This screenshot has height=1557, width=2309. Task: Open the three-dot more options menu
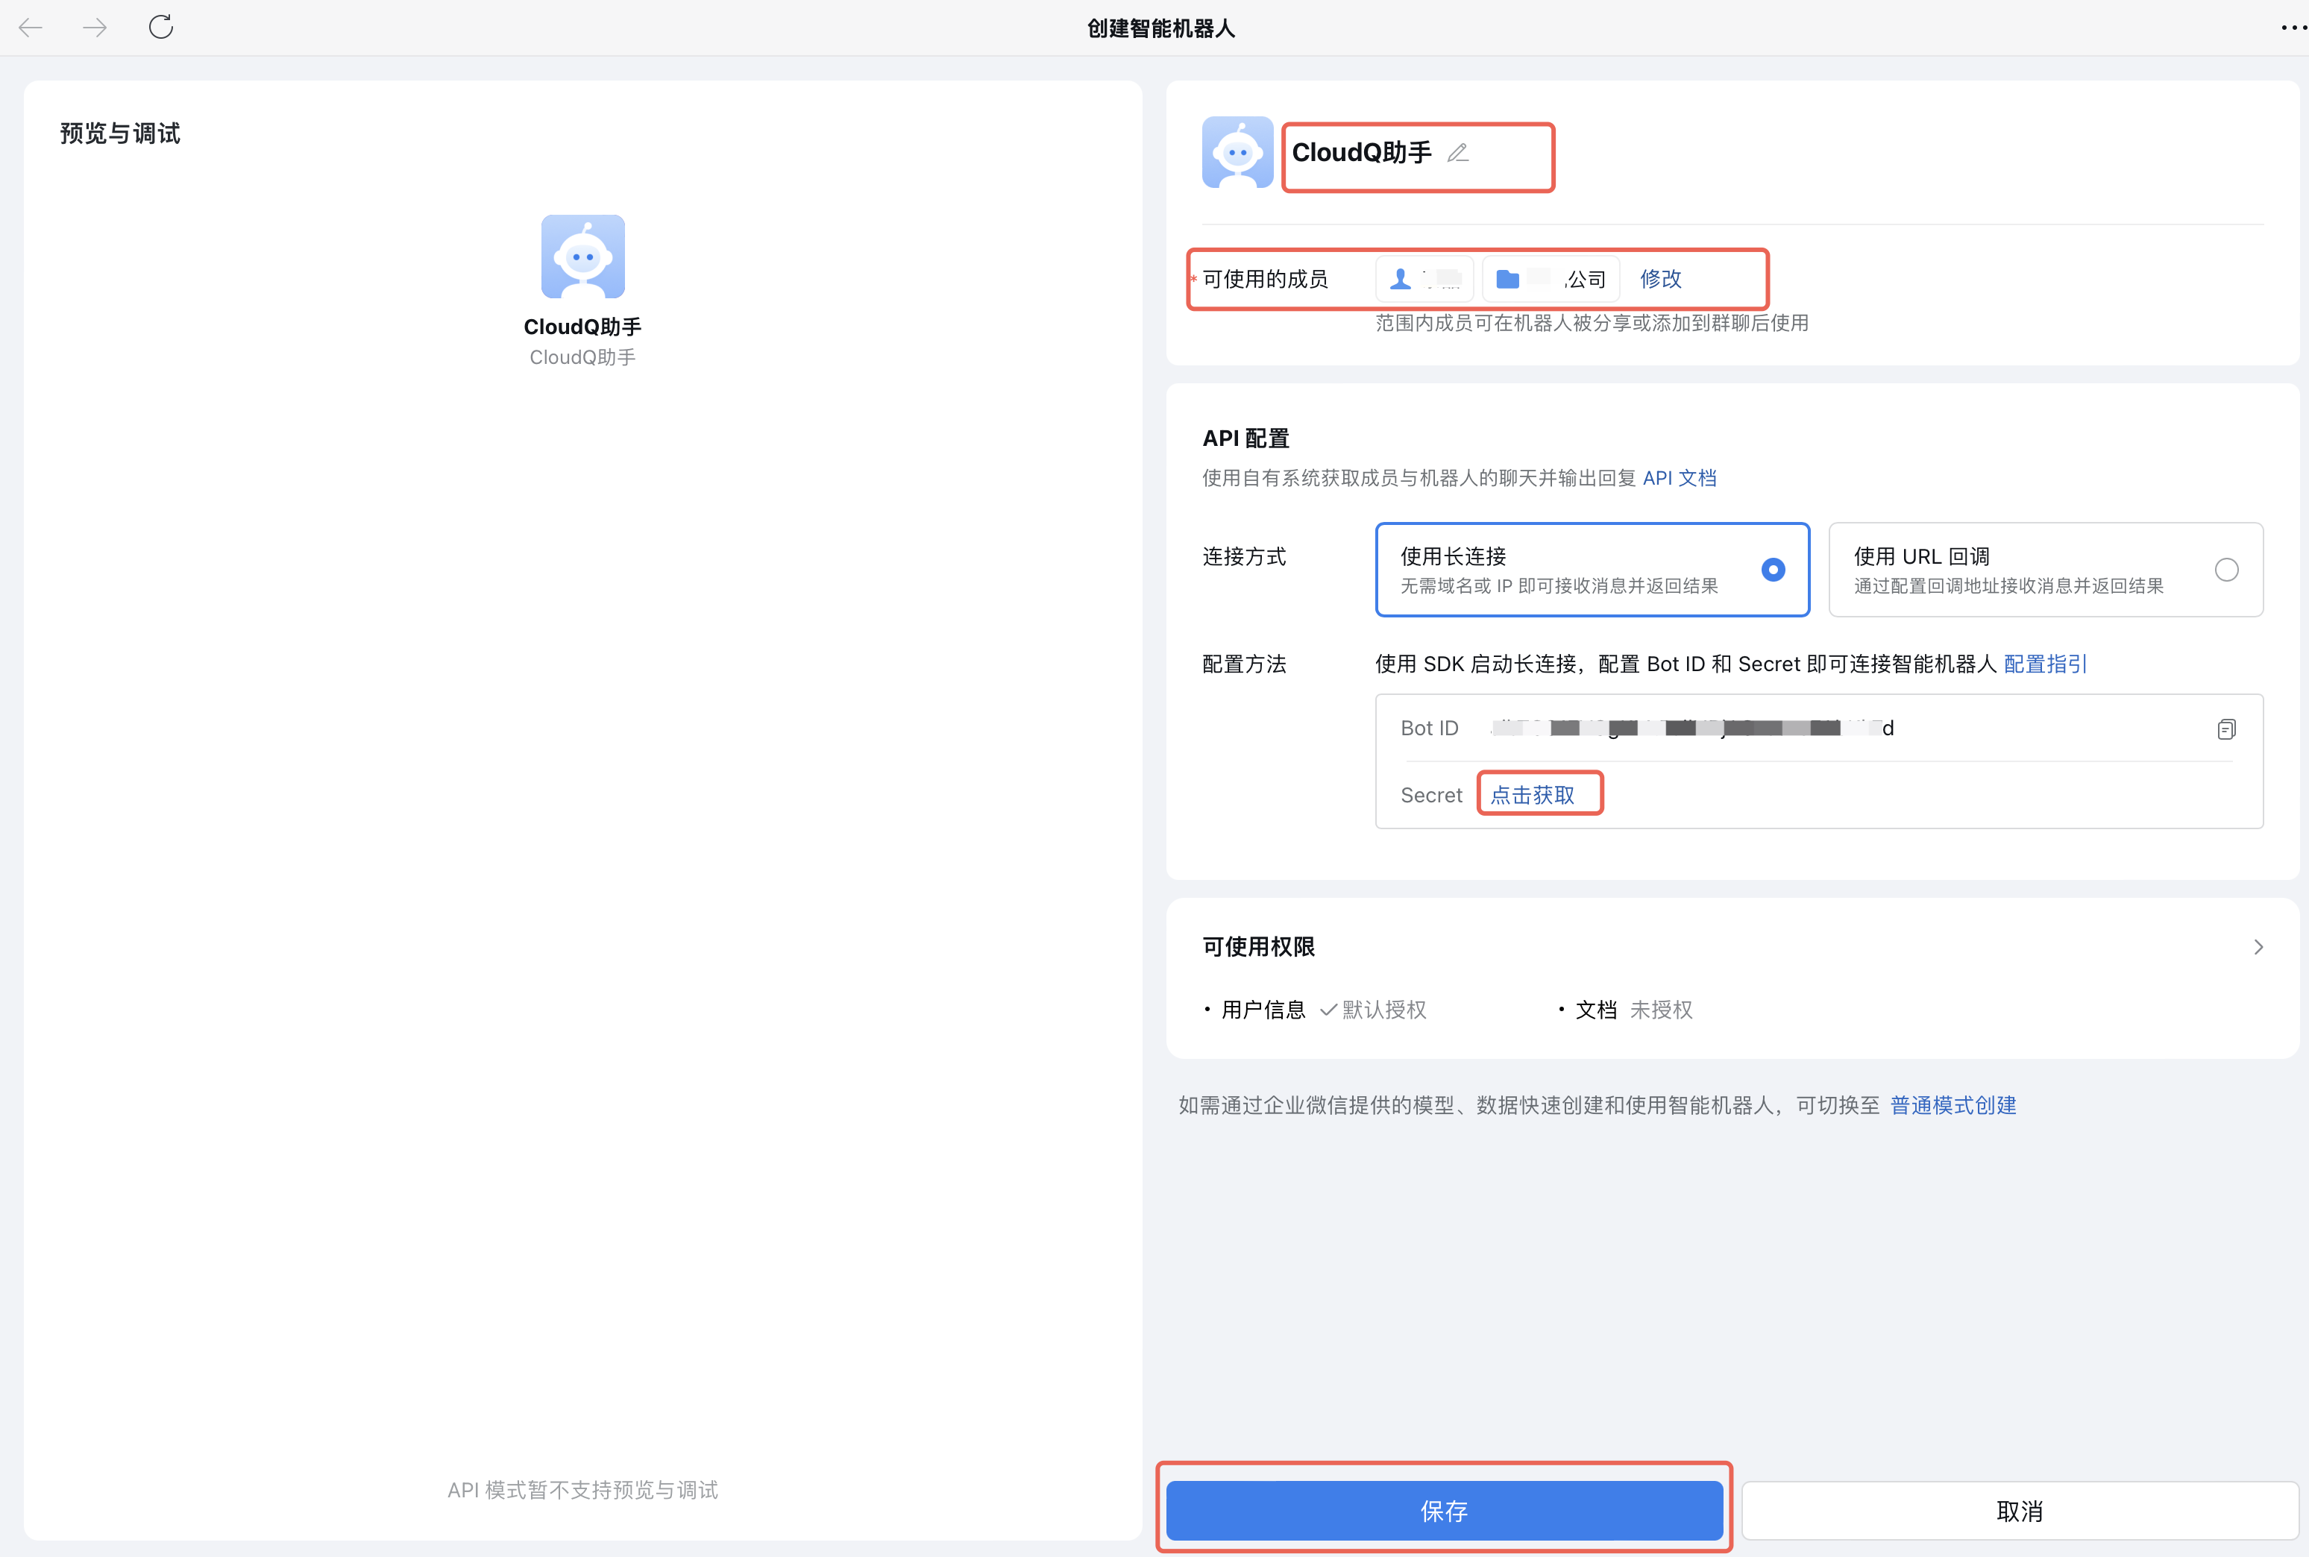pos(2293,28)
